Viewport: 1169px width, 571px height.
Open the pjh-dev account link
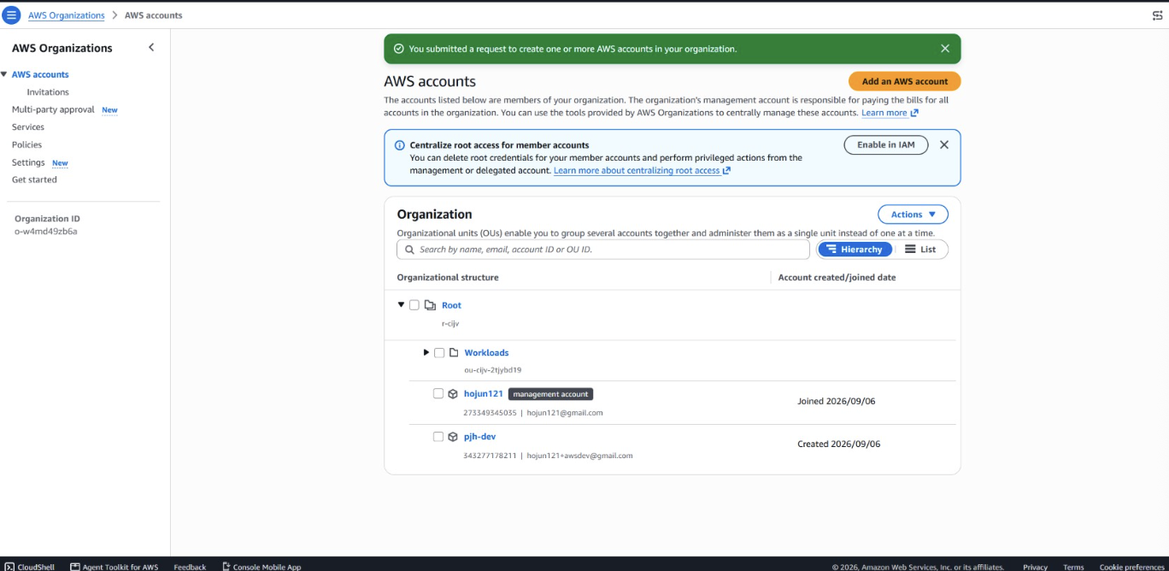coord(479,437)
